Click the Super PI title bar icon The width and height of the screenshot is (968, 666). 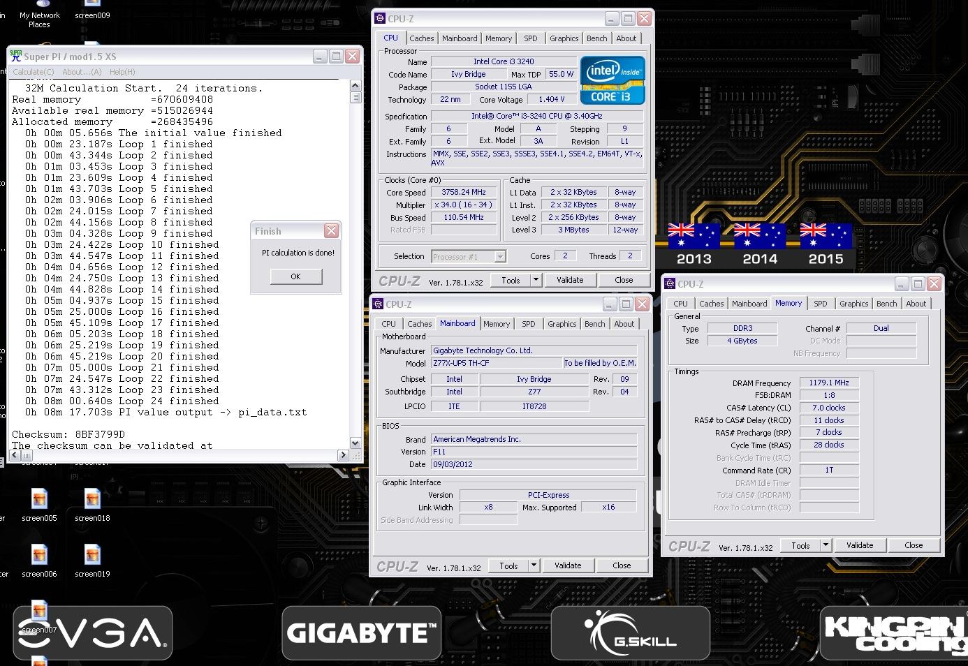16,56
